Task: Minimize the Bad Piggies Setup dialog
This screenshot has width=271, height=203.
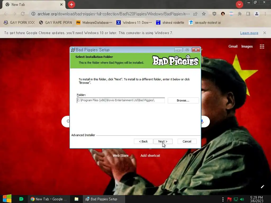Action: pos(178,50)
